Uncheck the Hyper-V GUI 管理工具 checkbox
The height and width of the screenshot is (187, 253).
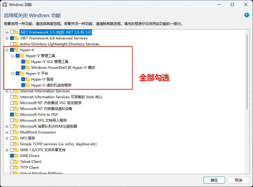click(x=23, y=62)
